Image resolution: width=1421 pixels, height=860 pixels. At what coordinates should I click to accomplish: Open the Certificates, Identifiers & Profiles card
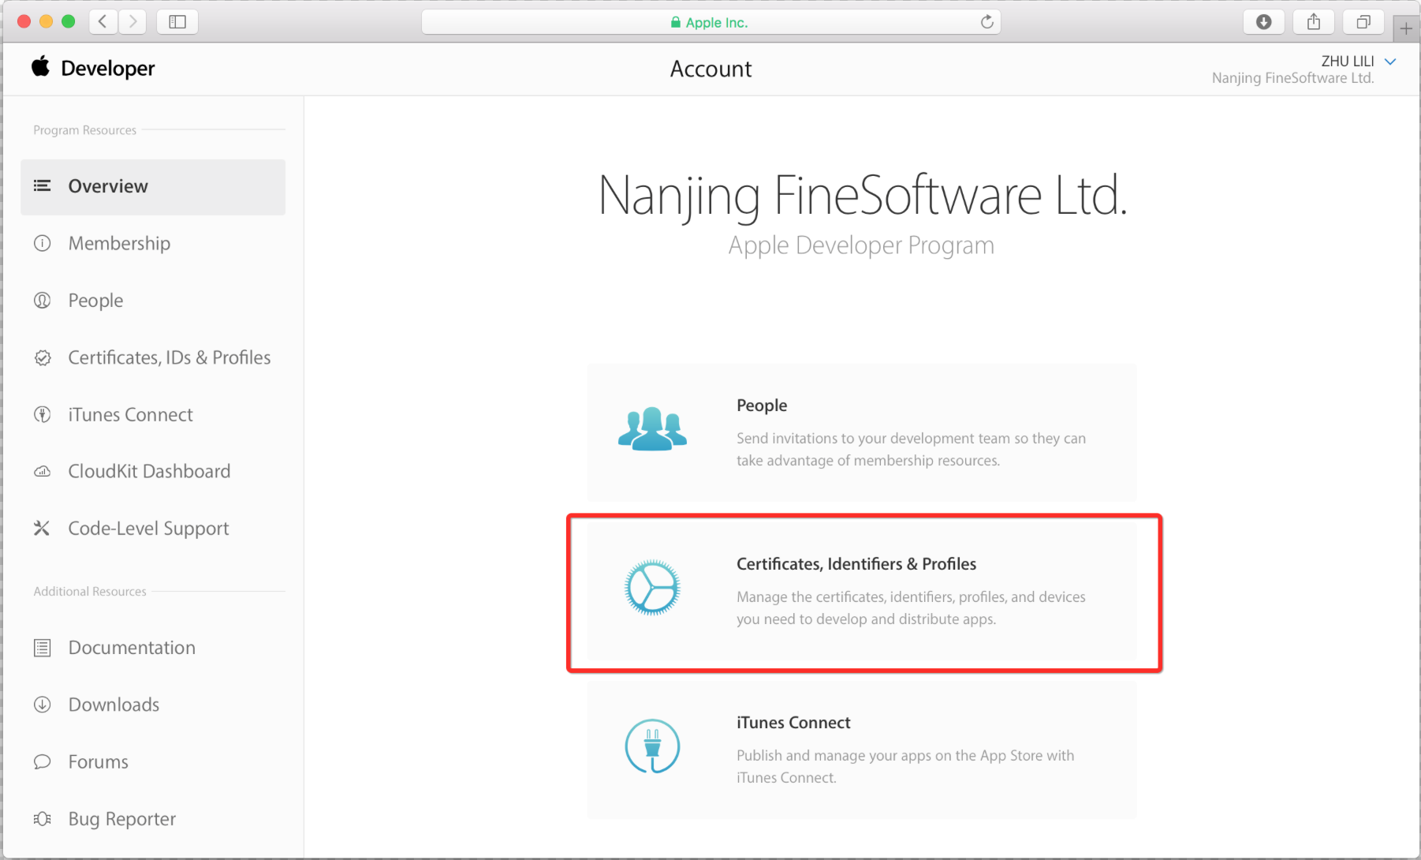(862, 591)
